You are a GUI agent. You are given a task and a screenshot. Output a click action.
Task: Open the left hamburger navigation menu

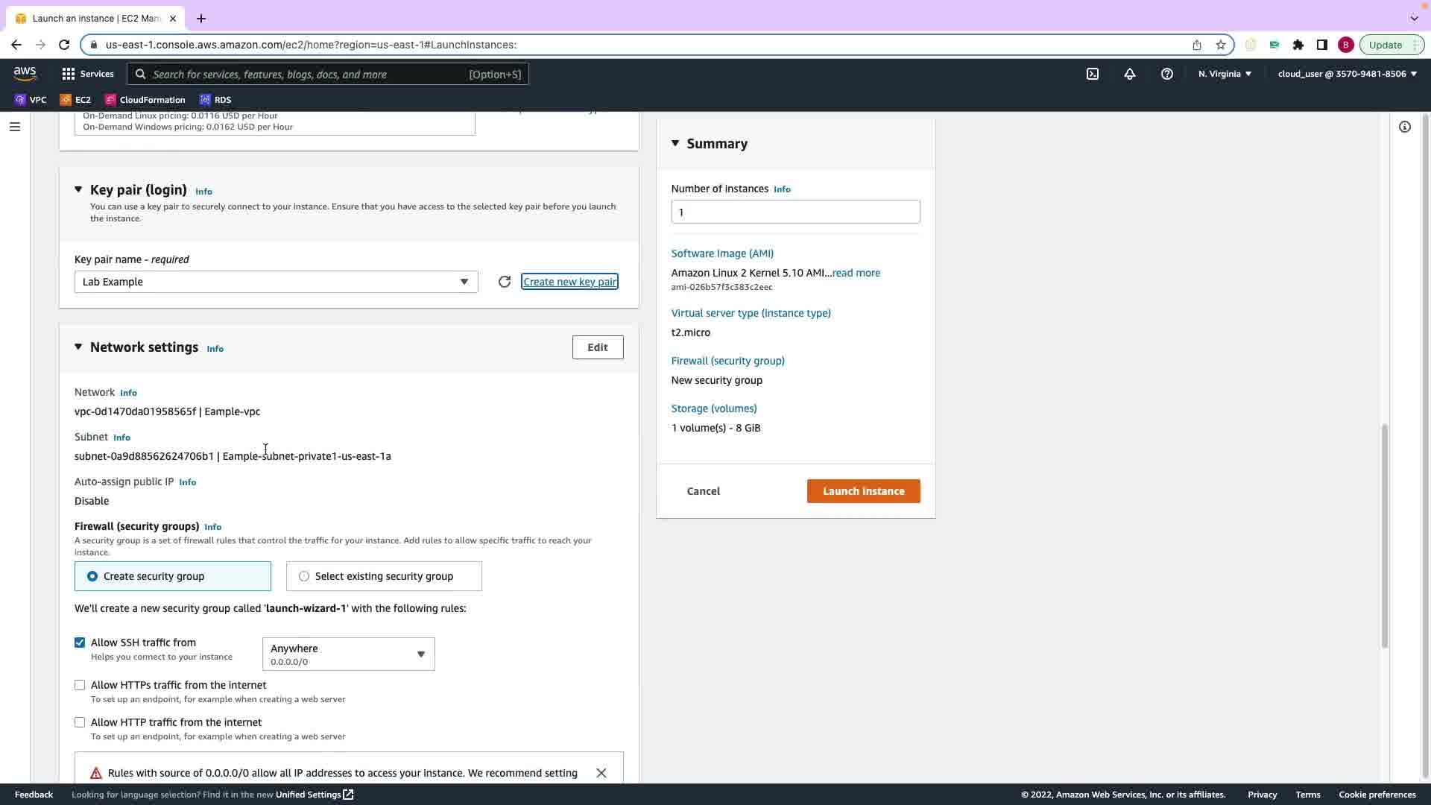click(x=14, y=127)
